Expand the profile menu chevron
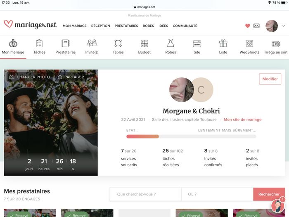 (283, 26)
